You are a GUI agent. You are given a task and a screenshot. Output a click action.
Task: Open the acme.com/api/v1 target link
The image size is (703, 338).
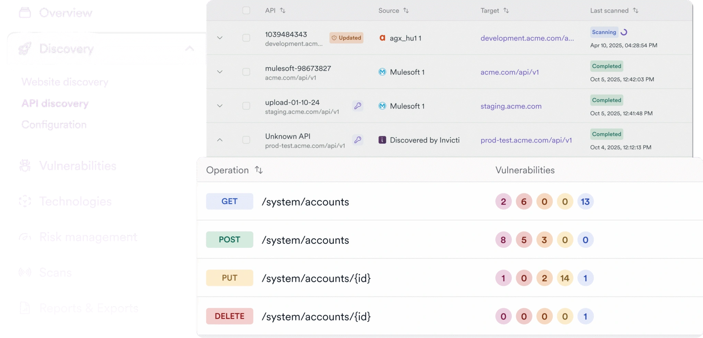tap(509, 72)
